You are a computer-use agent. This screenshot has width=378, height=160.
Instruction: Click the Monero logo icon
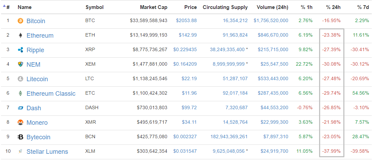[20, 122]
